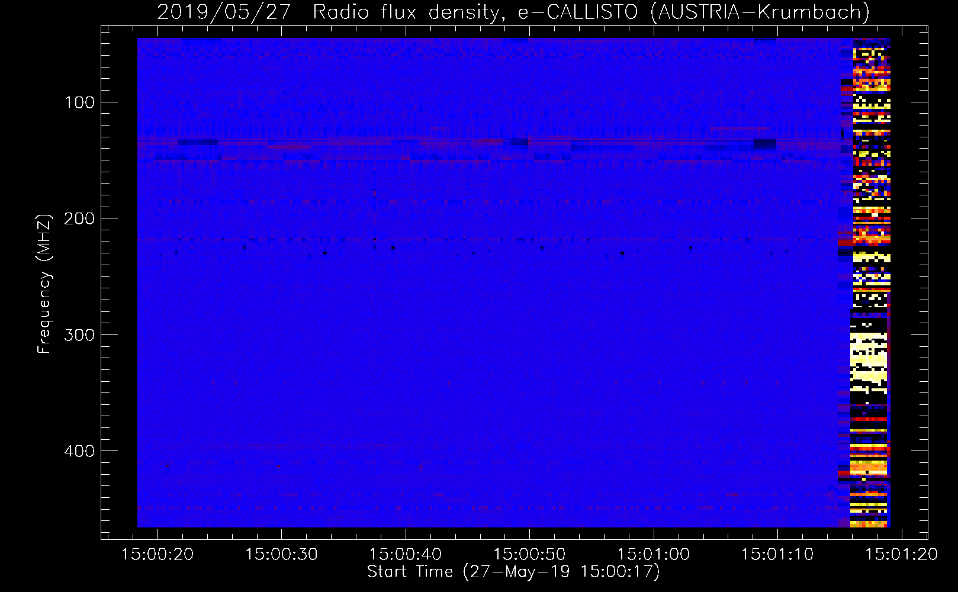Select the date '2019/05/27' in the title

pyautogui.click(x=224, y=12)
